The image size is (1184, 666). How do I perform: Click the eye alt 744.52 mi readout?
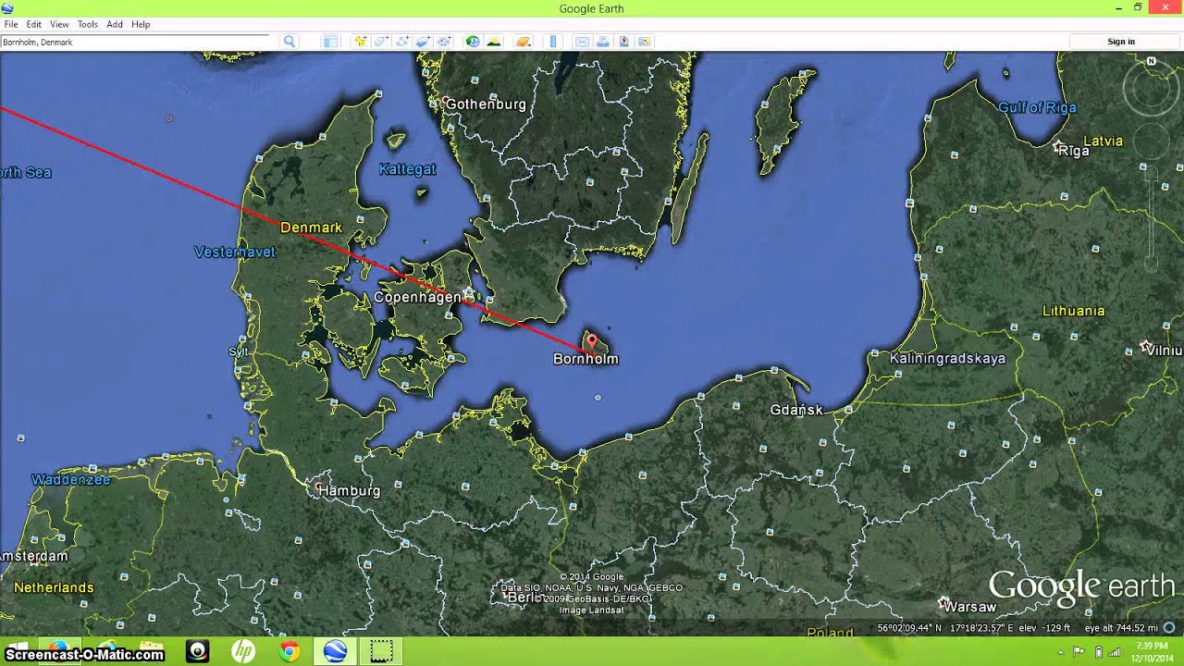tap(1121, 628)
